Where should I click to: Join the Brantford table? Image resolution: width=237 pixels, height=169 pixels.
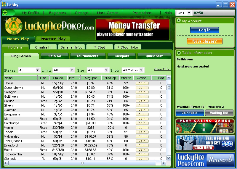point(142,145)
